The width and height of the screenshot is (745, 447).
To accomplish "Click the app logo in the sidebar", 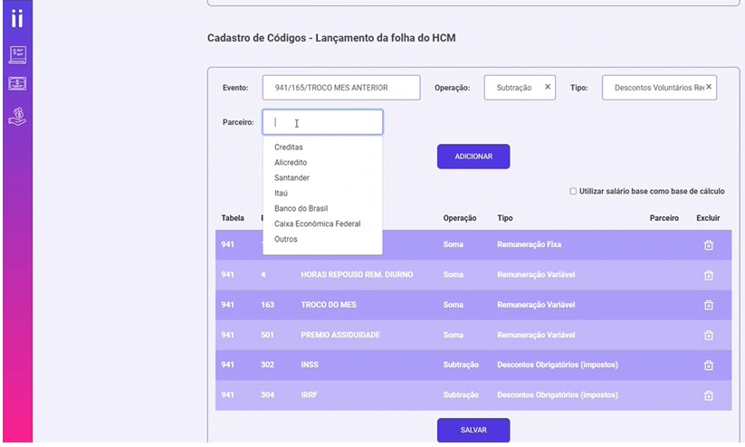I will click(16, 18).
